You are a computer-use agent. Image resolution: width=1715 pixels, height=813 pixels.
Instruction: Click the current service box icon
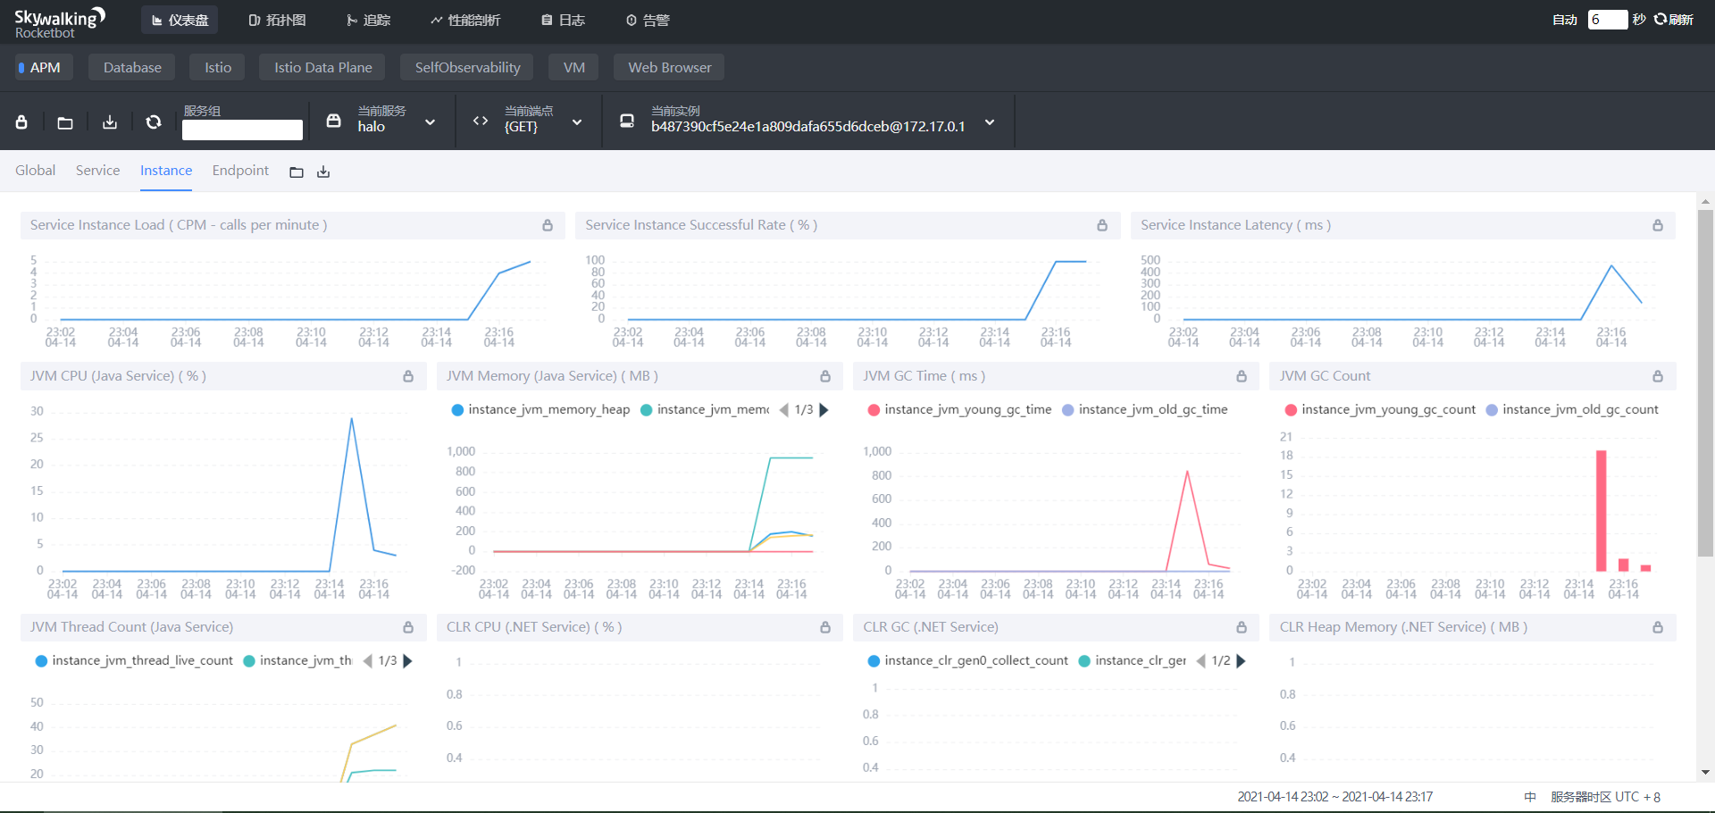[x=334, y=121]
